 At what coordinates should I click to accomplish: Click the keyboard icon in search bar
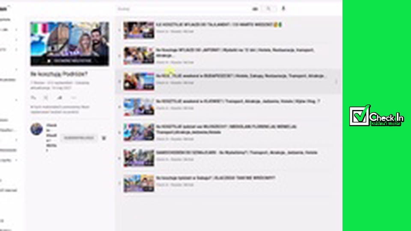point(256,9)
